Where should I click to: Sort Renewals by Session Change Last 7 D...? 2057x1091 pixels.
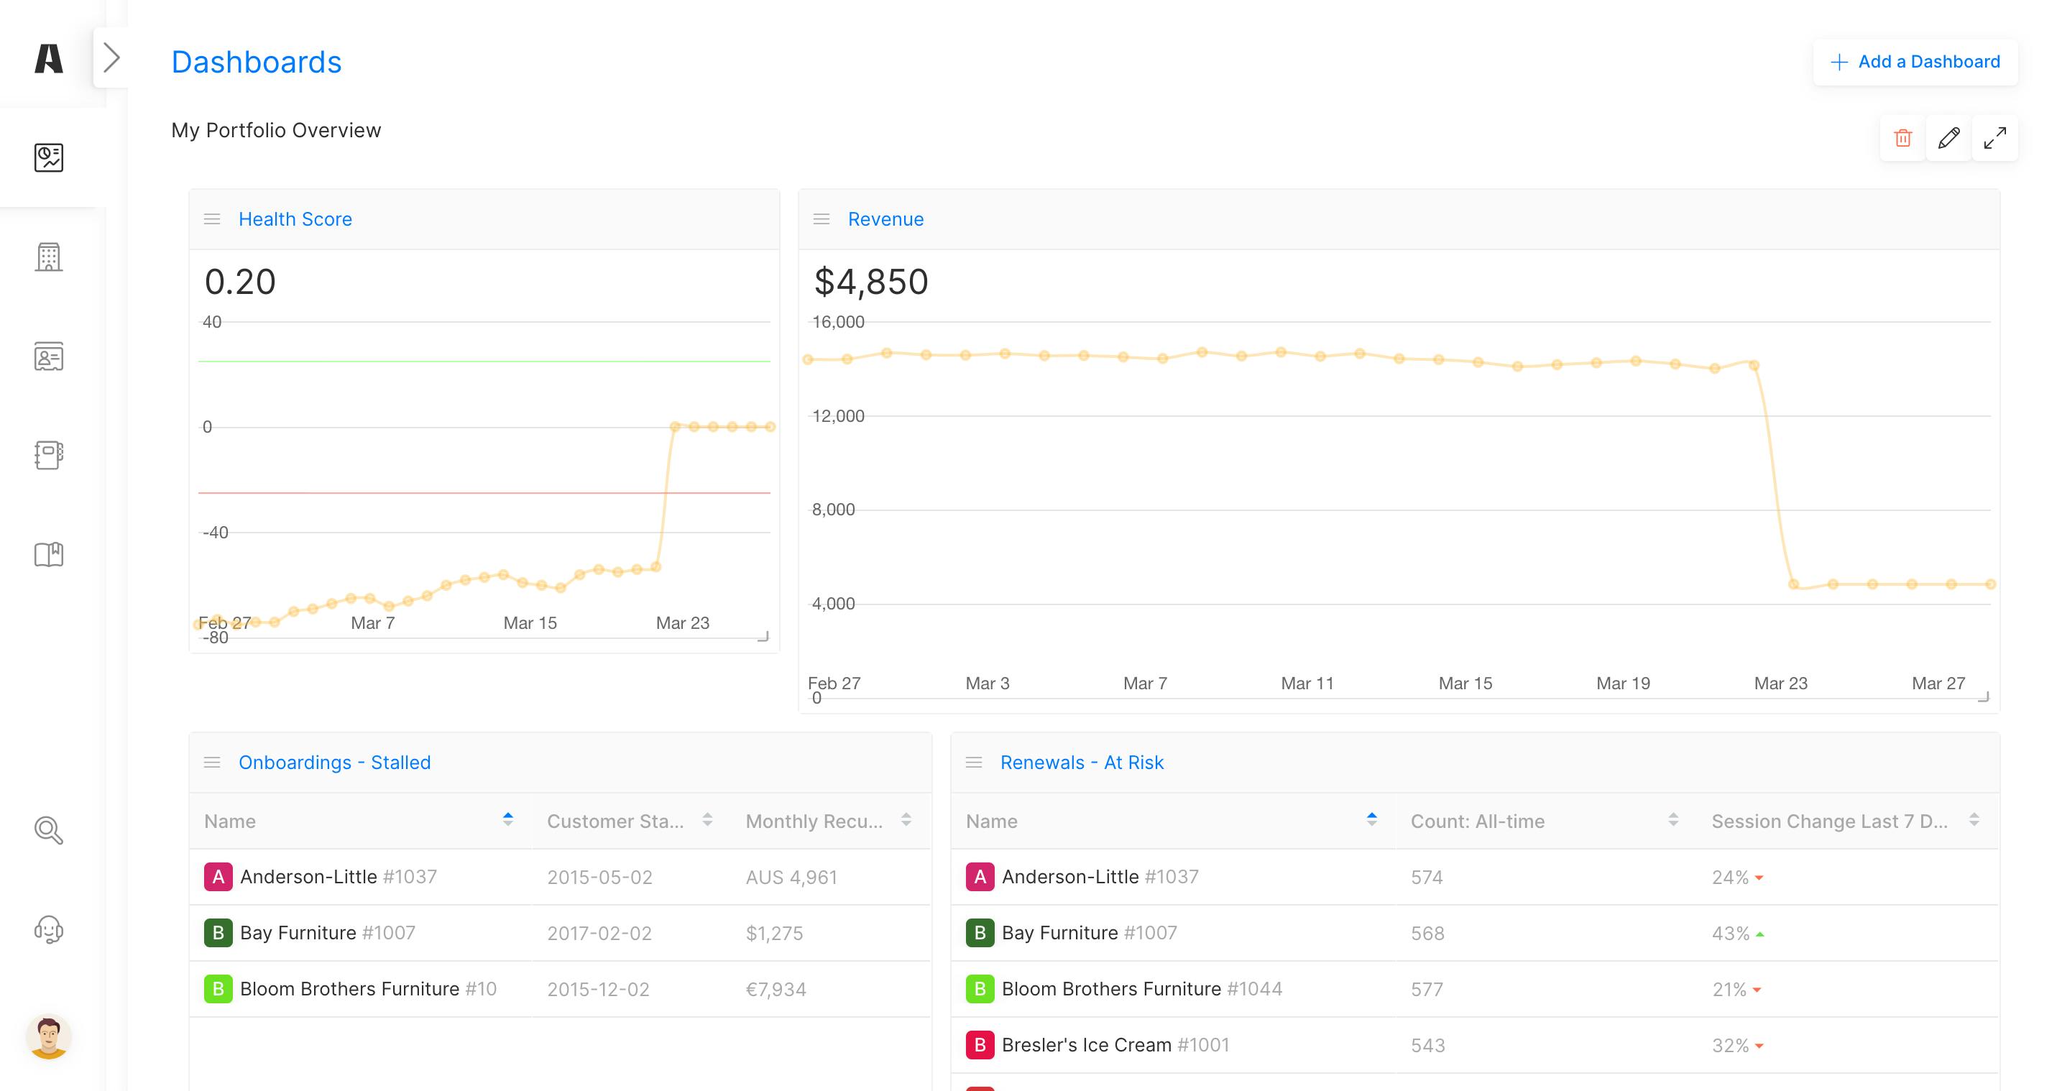point(1847,820)
